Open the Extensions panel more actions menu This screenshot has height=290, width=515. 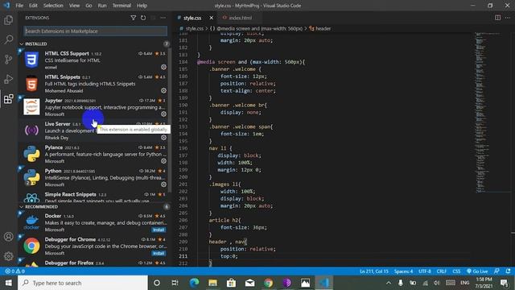(163, 18)
